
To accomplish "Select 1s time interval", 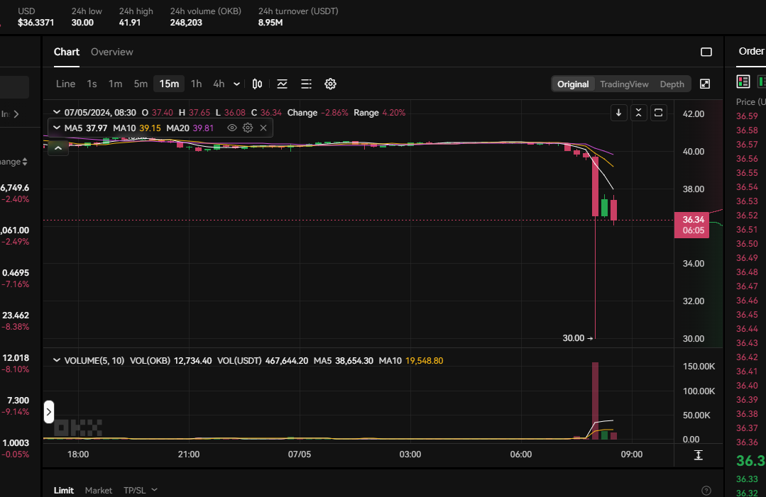I will (92, 84).
